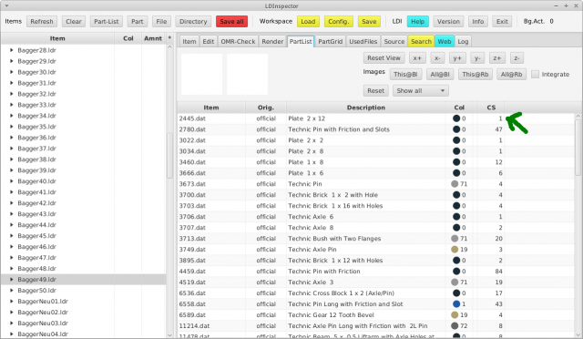The height and width of the screenshot is (339, 583).
Task: Click the Reset filter button
Action: (375, 91)
